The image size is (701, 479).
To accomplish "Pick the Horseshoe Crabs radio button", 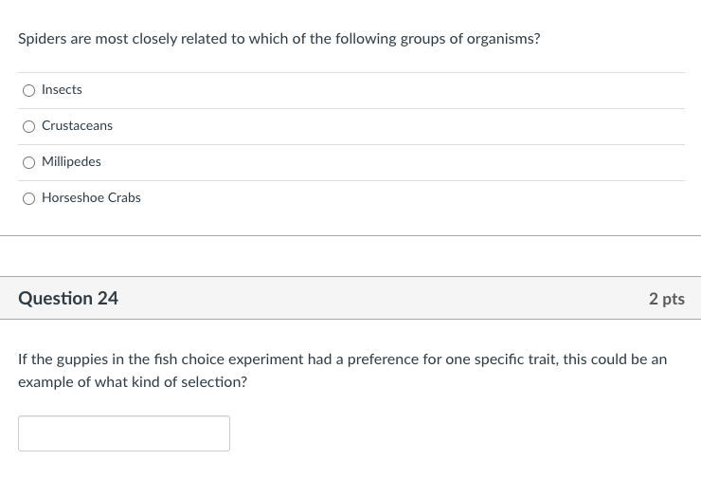I will (x=29, y=198).
